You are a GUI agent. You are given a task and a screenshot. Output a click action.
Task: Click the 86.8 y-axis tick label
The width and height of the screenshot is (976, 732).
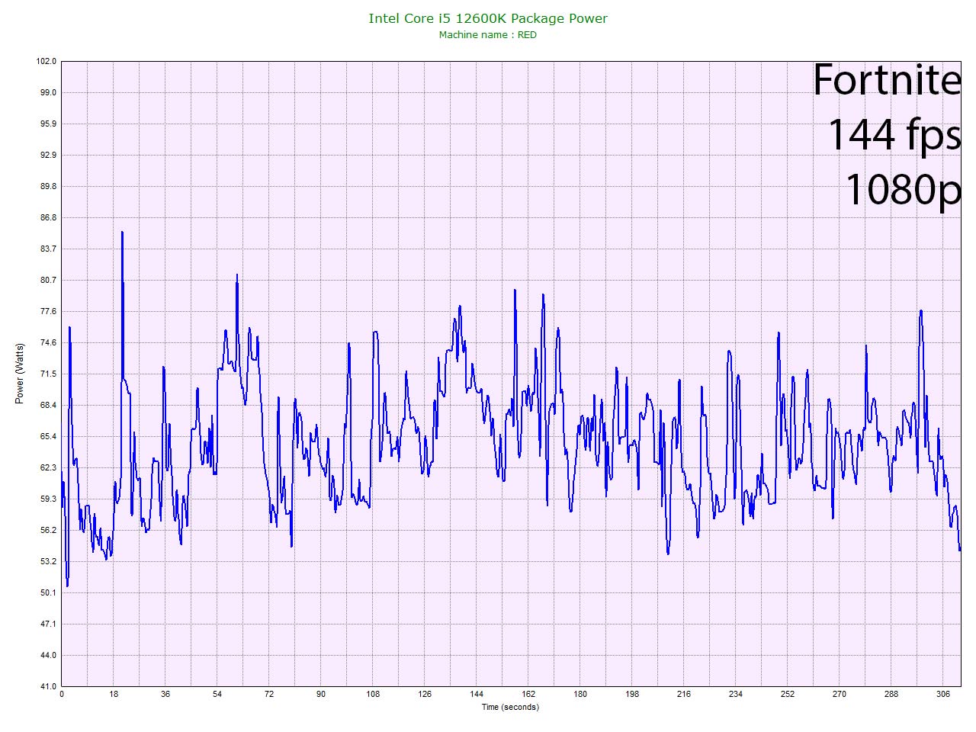47,217
